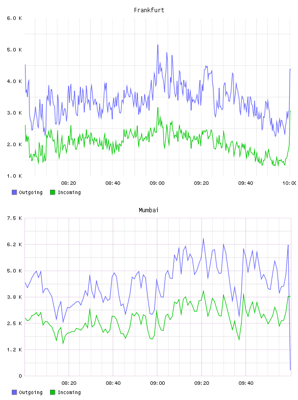
Task: Click the 08:20 time label in Frankfurt chart
Action: point(69,183)
